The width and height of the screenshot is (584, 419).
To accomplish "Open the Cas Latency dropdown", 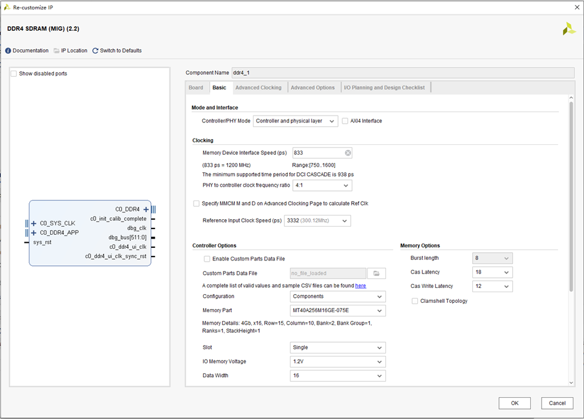I will (x=492, y=272).
